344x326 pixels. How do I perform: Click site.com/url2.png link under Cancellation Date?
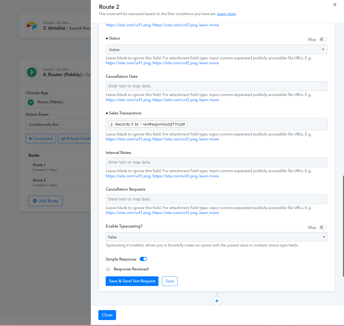(175, 100)
